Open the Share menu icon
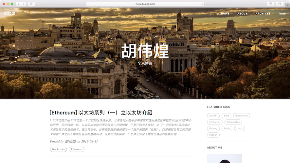The width and height of the screenshot is (290, 163). 271,4
